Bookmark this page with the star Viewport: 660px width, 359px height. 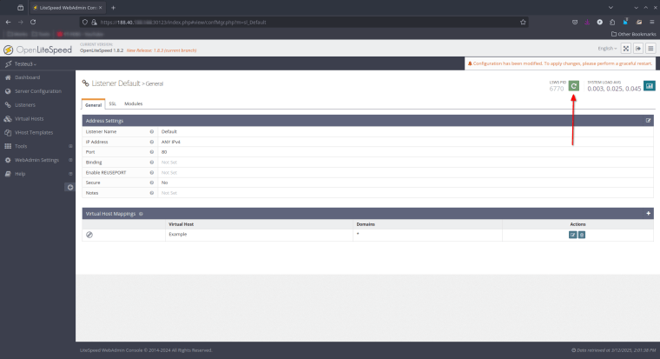523,22
